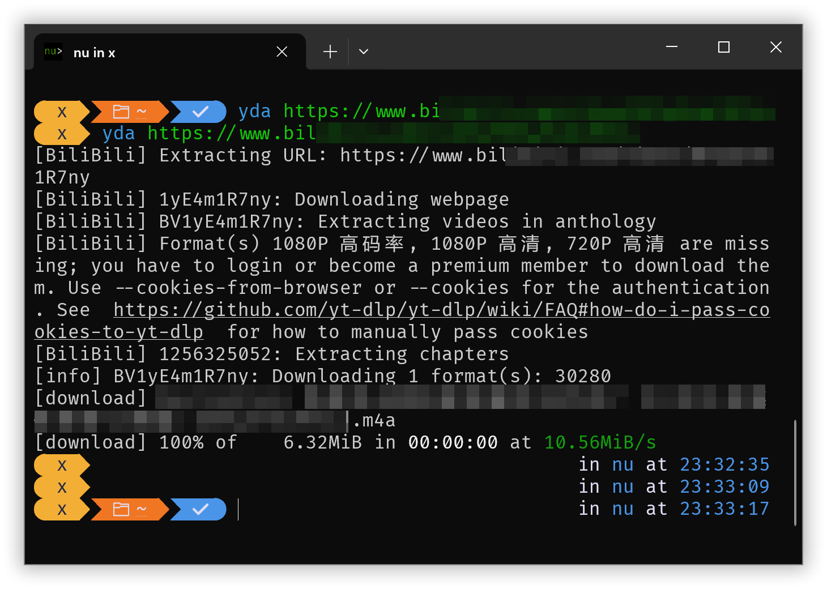
Task: Click the 'yda' command in top prompt line
Action: 254,112
